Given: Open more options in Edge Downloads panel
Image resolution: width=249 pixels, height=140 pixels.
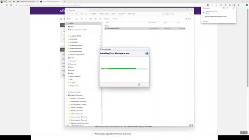Looking at the screenshot, I should [230, 8].
